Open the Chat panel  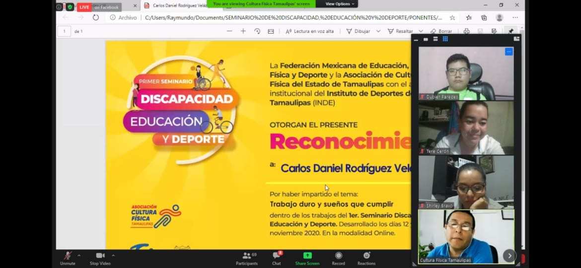(276, 257)
